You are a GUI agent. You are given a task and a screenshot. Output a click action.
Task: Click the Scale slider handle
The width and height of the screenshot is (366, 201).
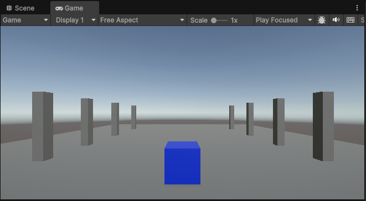(x=214, y=20)
